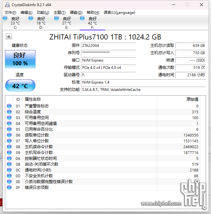Click the status orb for 不安全关机计数 row
The height and width of the screenshot is (214, 211).
pyautogui.click(x=9, y=176)
